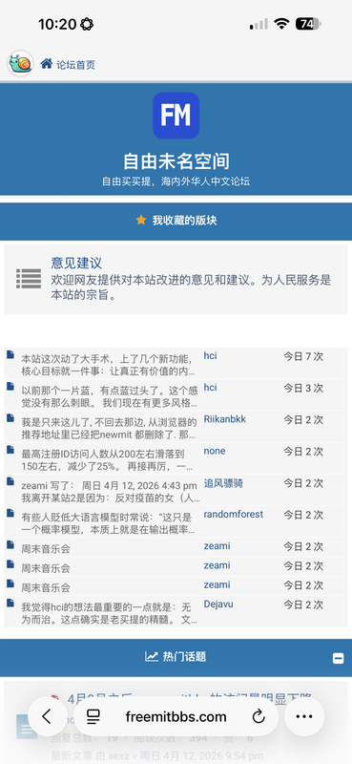Tap the home icon beside 论坛首页

46,63
